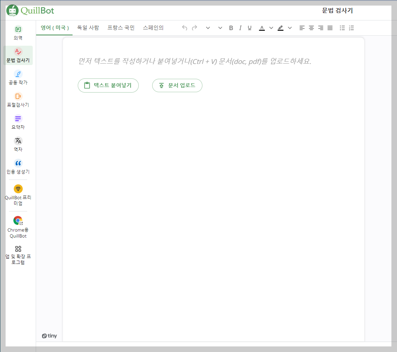Open the text color dropdown arrow
Screen dimensions: 397x352
(271, 28)
